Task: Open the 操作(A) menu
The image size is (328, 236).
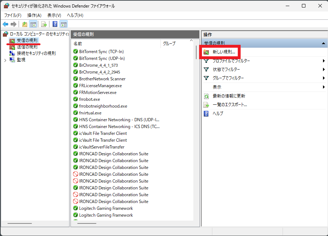Action: 34,15
